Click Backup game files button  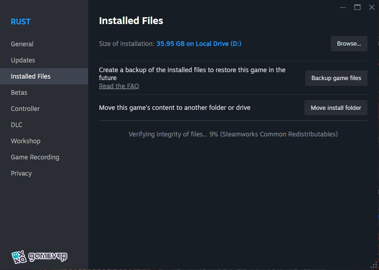[x=336, y=78]
